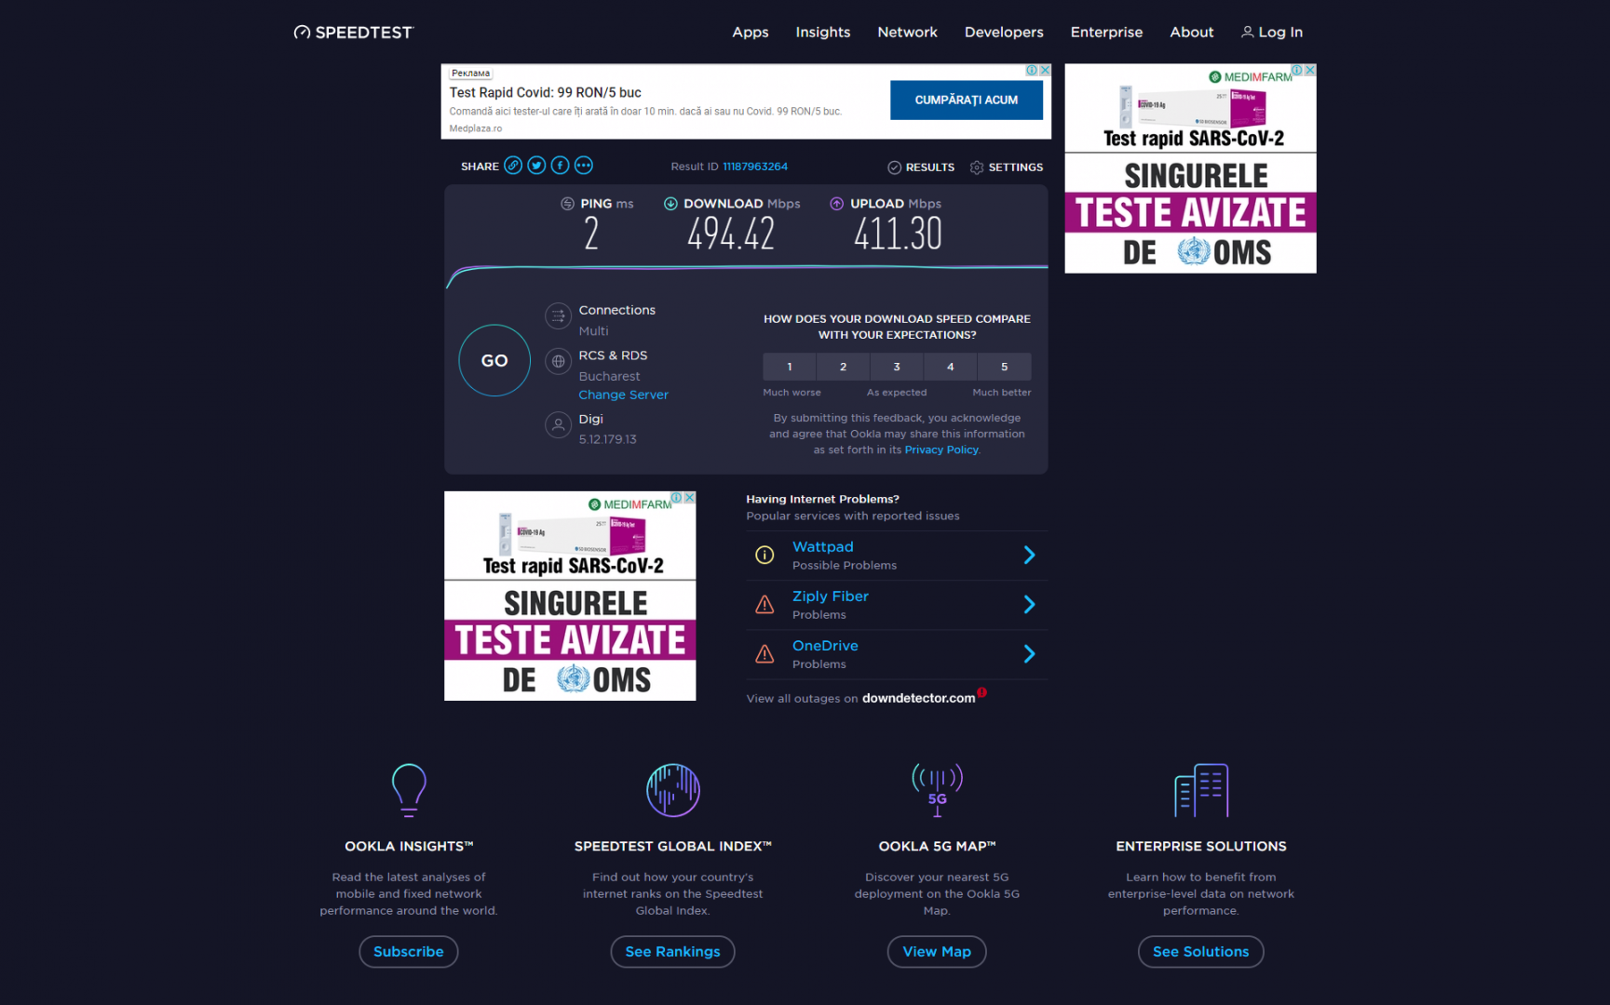1610x1005 pixels.
Task: Click IP address text 5.12.179.13
Action: (x=608, y=439)
